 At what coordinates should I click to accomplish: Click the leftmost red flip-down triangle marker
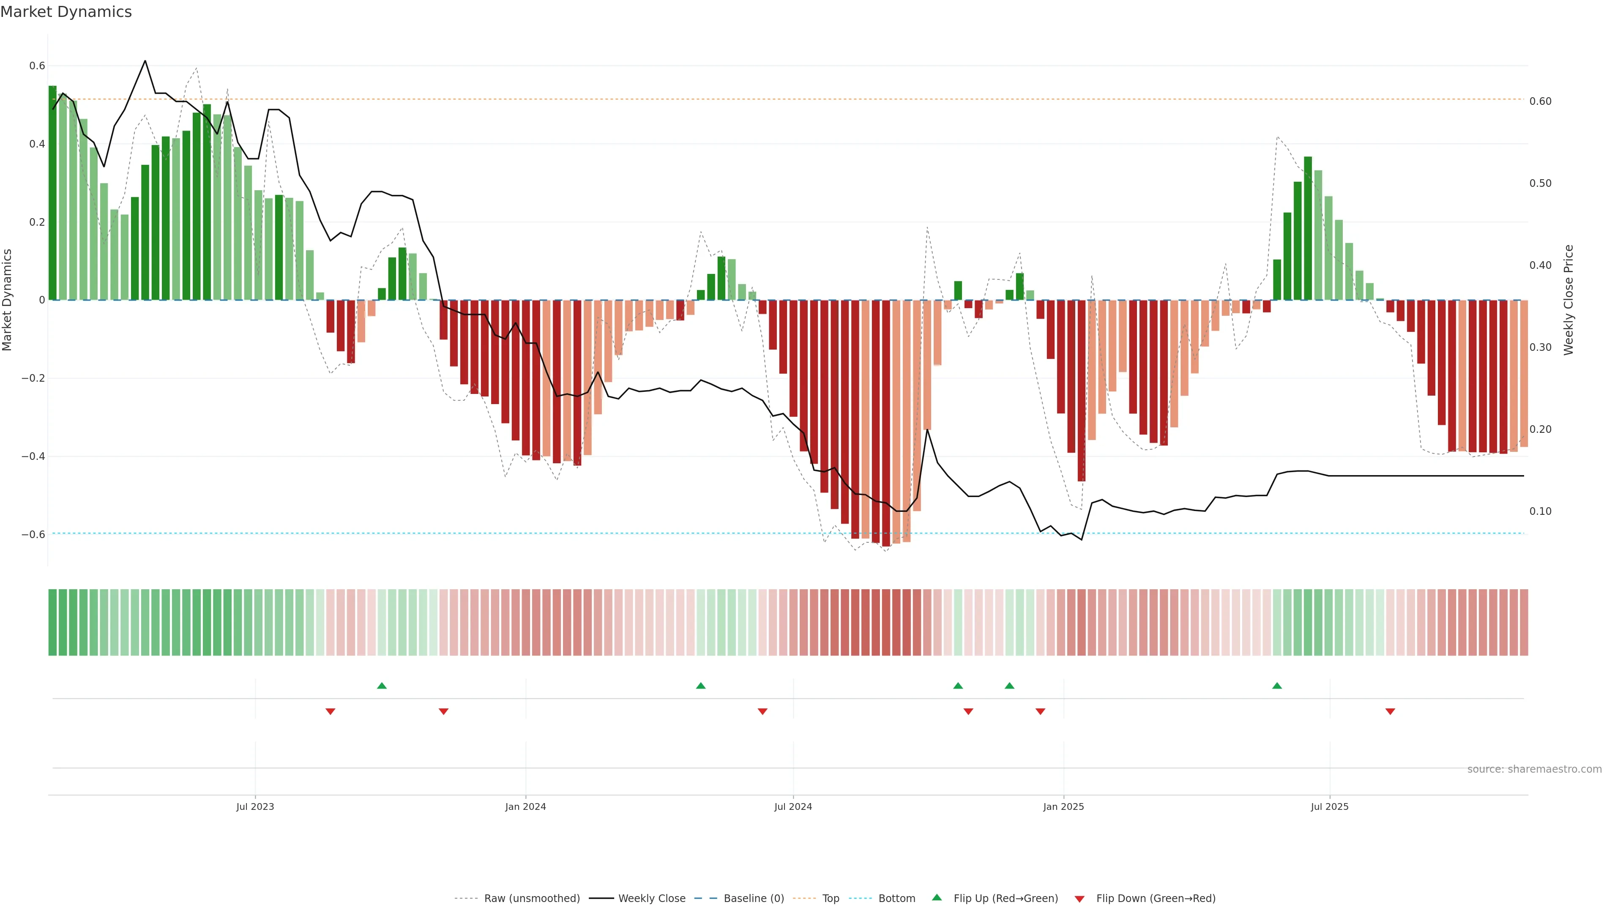tap(330, 711)
